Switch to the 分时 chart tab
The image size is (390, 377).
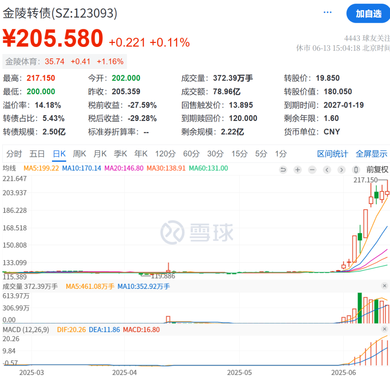coord(14,154)
